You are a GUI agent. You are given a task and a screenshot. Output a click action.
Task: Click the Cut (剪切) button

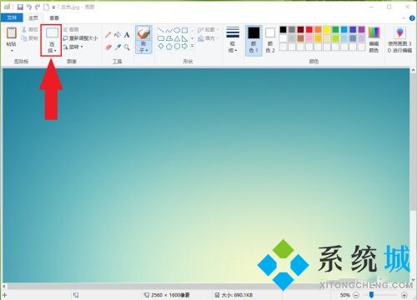tap(30, 29)
